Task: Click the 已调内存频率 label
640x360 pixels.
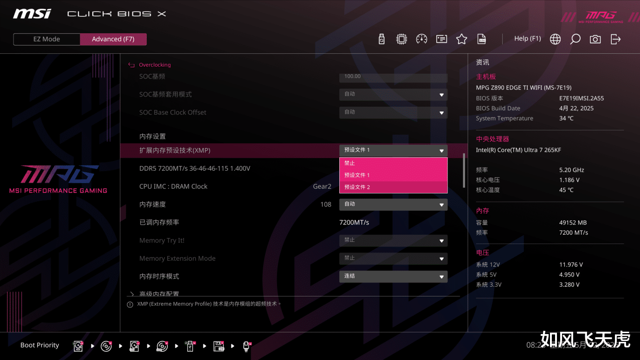Action: (x=159, y=222)
